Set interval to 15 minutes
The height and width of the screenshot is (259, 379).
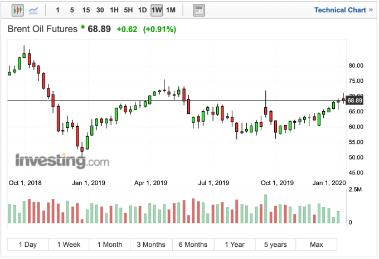click(86, 10)
